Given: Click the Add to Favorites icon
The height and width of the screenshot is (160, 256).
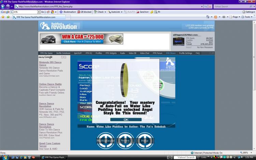Looking at the screenshot, I should (x=8, y=17).
